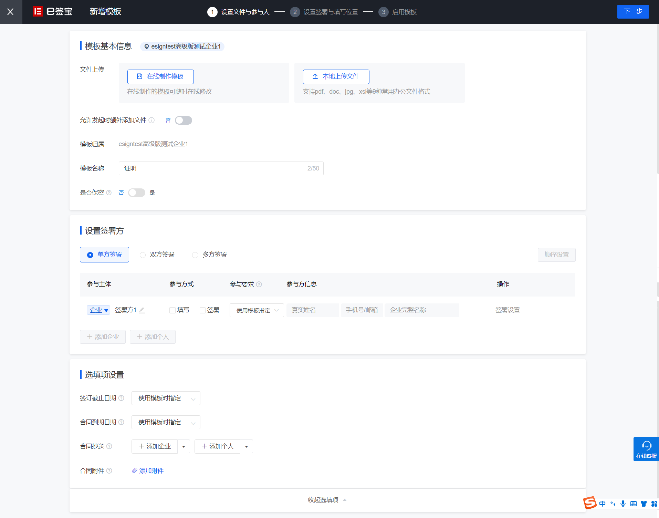Toggle Sogou Chinese/English mode 中
Image resolution: width=659 pixels, height=518 pixels.
point(602,504)
